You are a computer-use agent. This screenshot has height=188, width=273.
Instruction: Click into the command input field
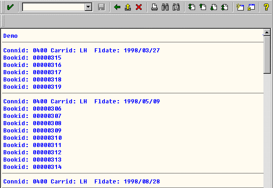(x=53, y=7)
